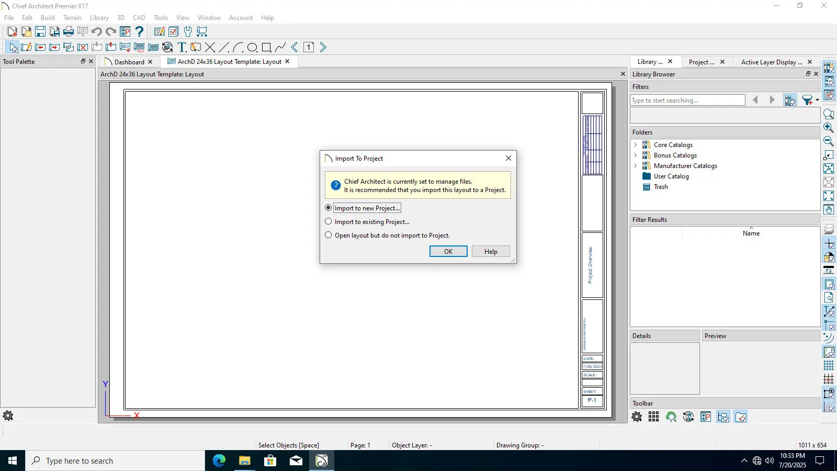Select 'Open layout but do not import' option

pos(329,235)
